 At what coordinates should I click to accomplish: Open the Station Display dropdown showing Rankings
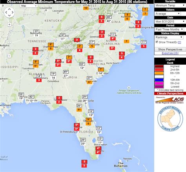click(169, 37)
